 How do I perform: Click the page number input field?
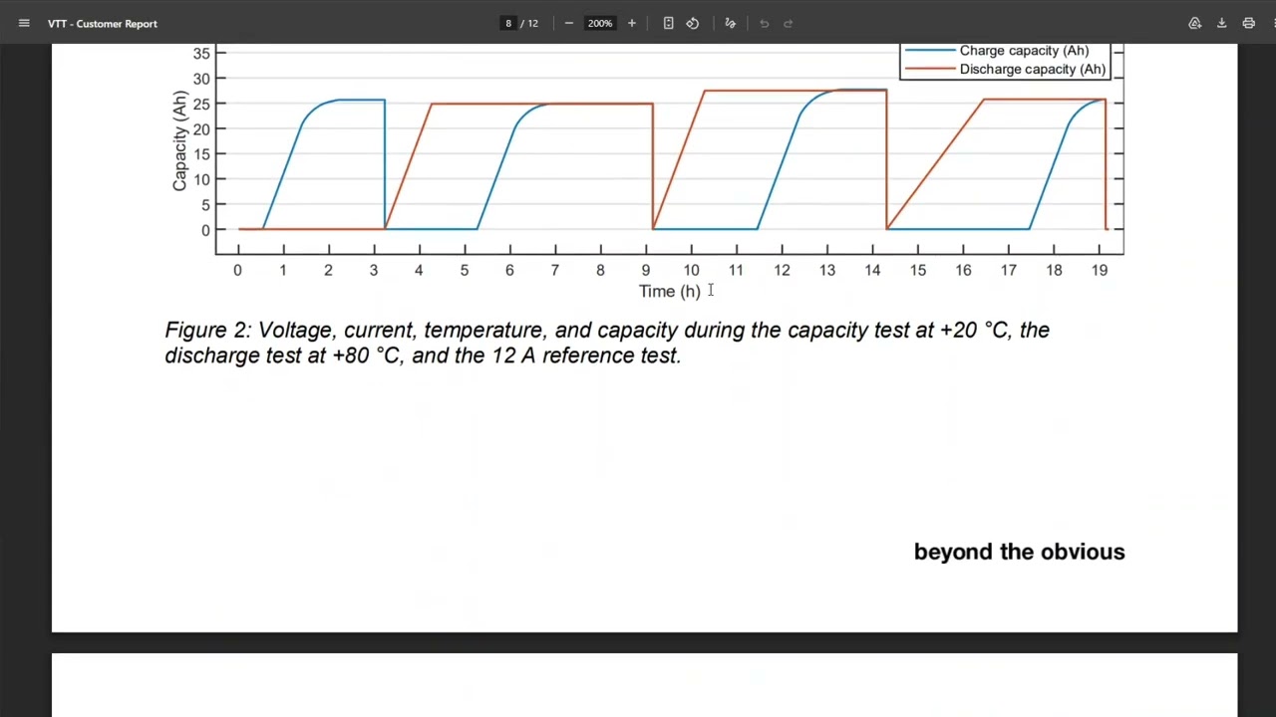coord(508,23)
